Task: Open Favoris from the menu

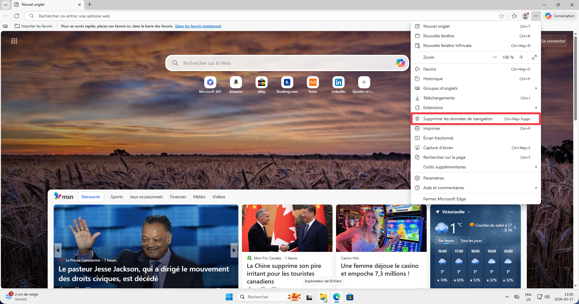Action: [x=476, y=69]
